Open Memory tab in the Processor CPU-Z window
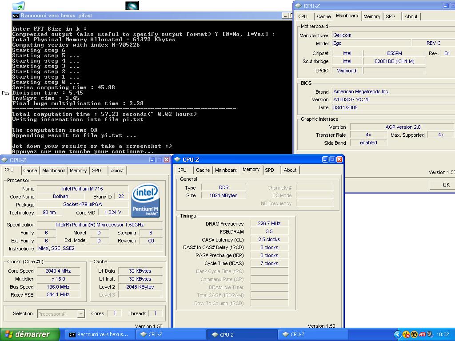The height and width of the screenshot is (341, 455). [x=78, y=170]
